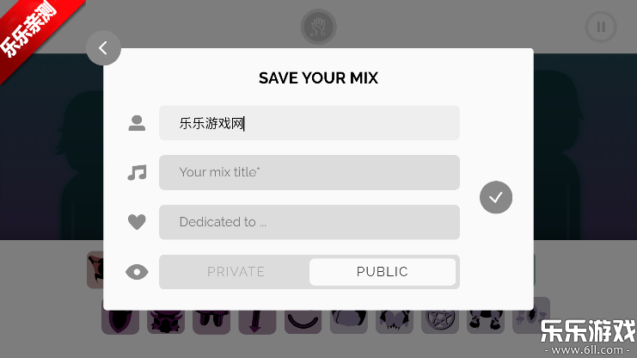
Task: Click the user profile icon
Action: point(137,123)
